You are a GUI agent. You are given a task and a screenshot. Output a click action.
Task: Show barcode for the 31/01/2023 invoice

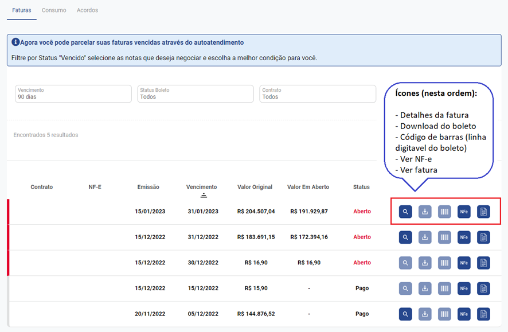point(444,212)
